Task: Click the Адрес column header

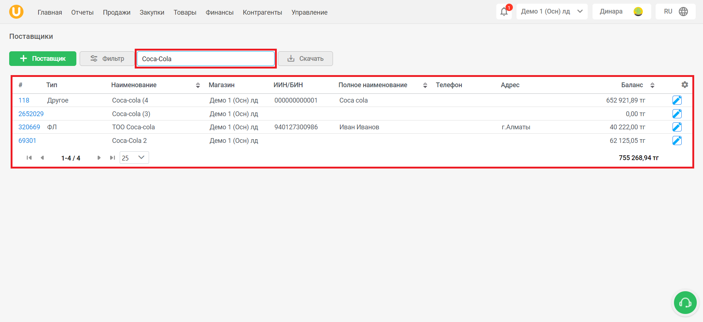Action: coord(510,85)
